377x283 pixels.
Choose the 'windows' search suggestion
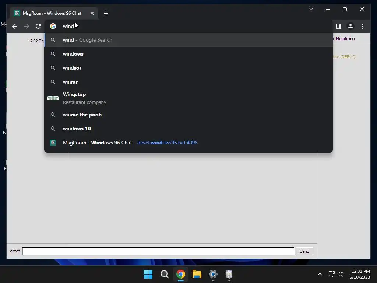point(189,54)
